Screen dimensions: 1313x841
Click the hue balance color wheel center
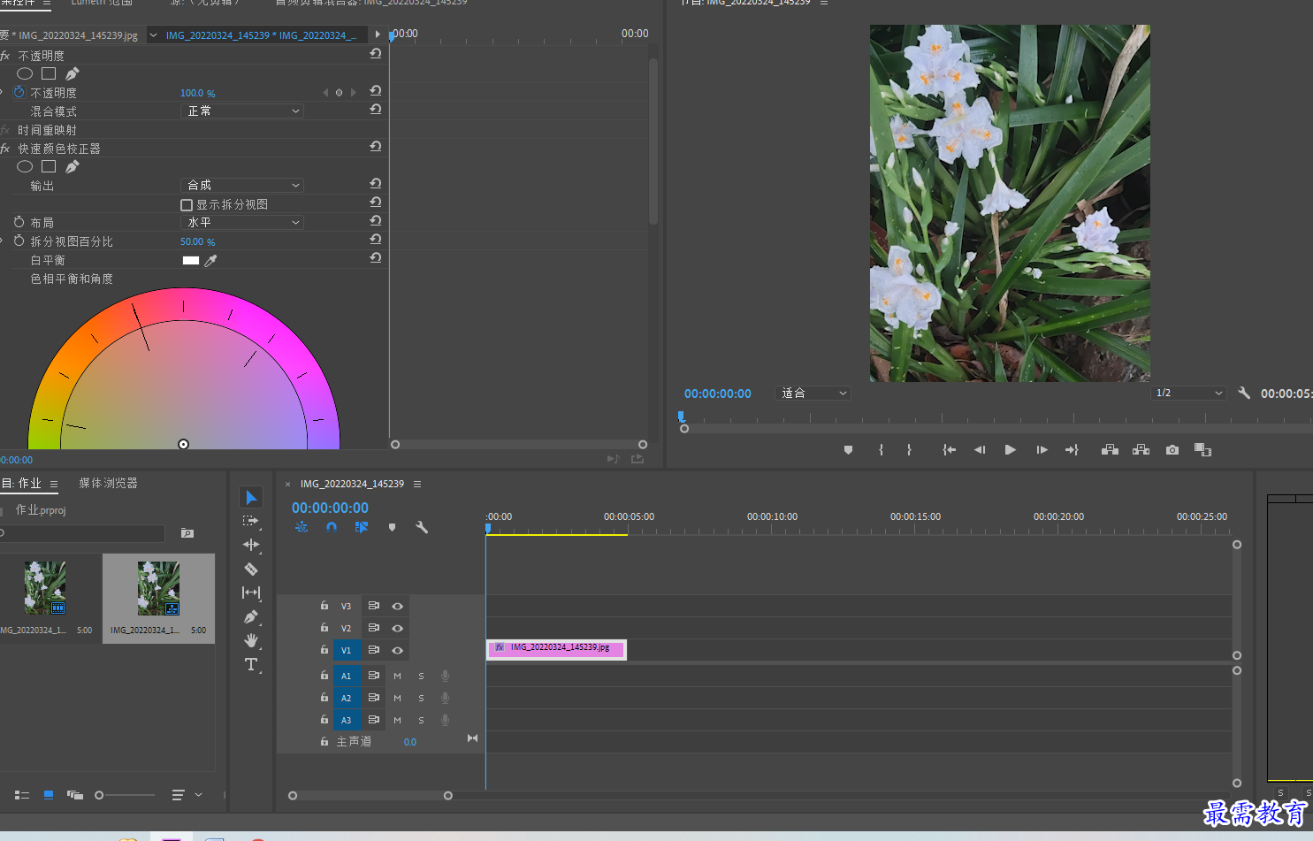click(x=184, y=444)
